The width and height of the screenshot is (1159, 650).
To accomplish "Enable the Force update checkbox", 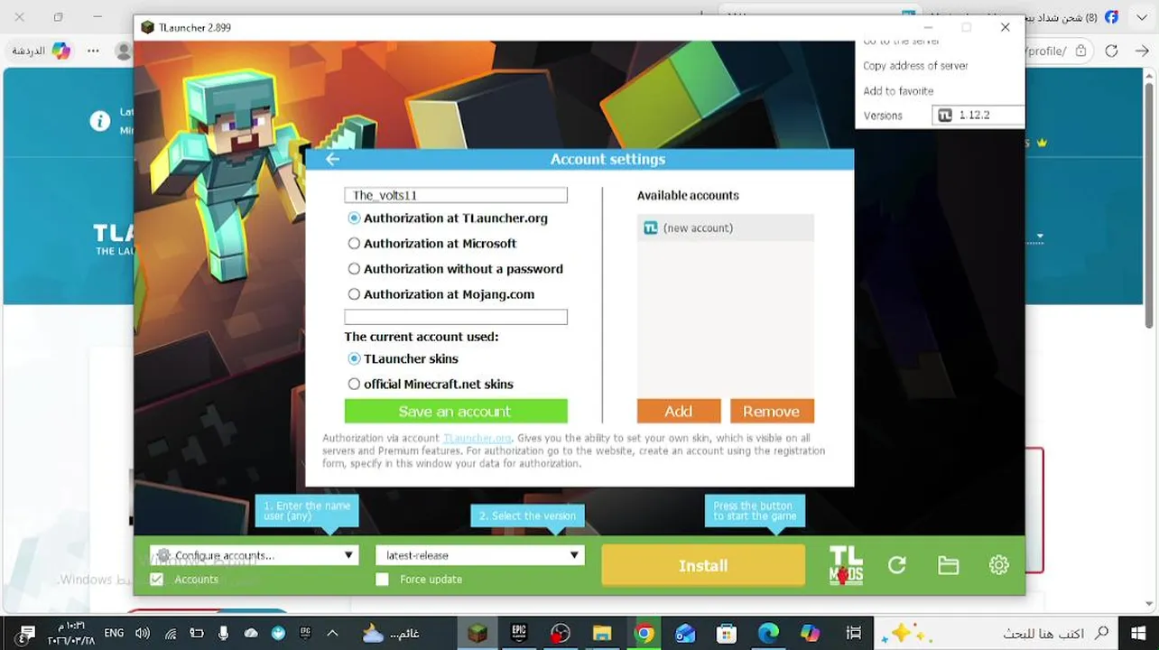I will coord(382,580).
